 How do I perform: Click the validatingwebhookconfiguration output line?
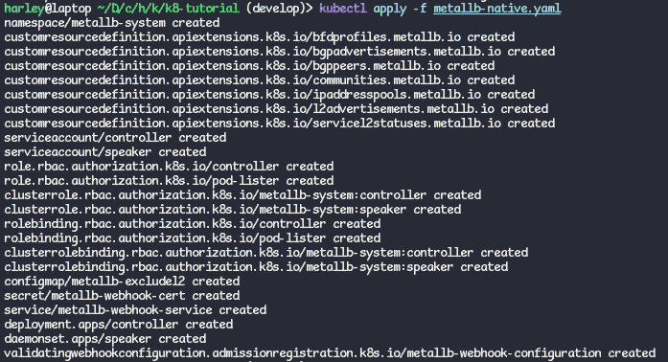pos(330,353)
